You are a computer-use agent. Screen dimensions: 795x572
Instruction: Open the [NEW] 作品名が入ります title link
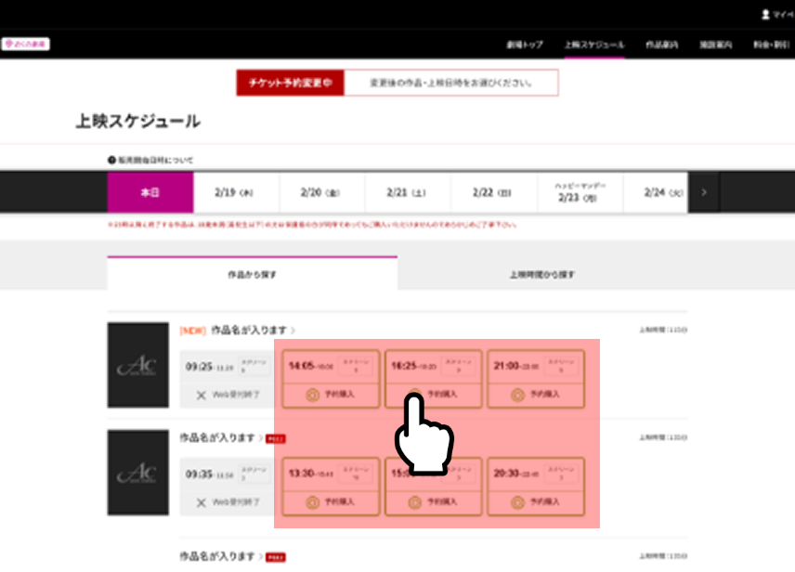pyautogui.click(x=237, y=331)
